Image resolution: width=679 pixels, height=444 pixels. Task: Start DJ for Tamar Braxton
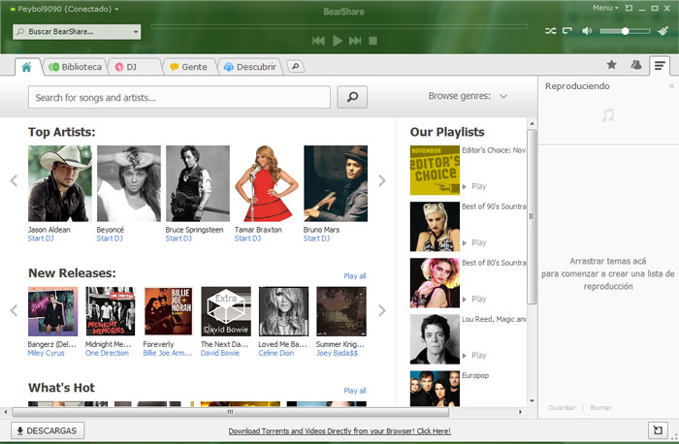point(247,238)
